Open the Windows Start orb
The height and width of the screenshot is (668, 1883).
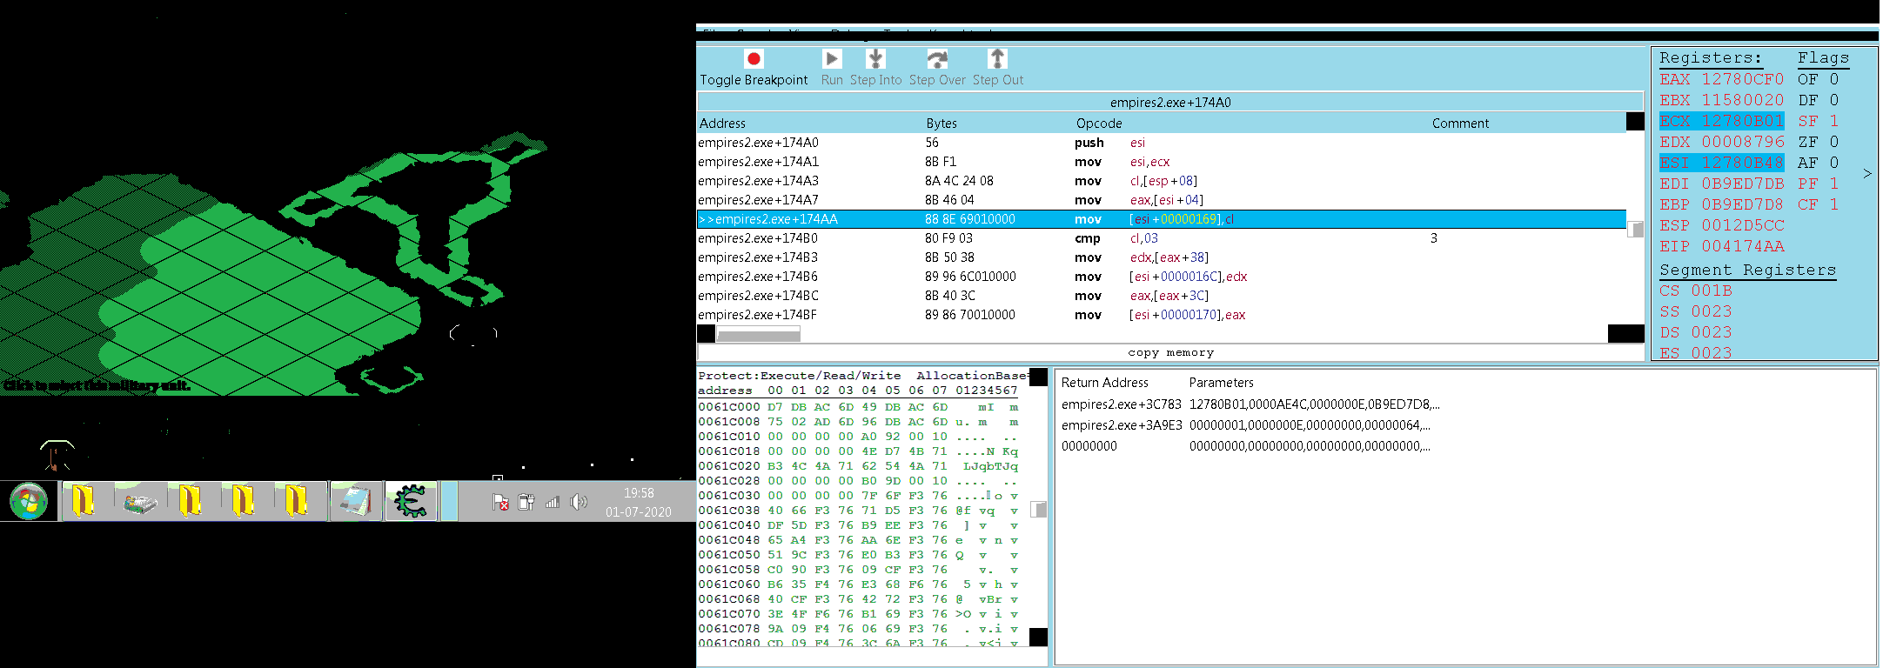[x=29, y=502]
